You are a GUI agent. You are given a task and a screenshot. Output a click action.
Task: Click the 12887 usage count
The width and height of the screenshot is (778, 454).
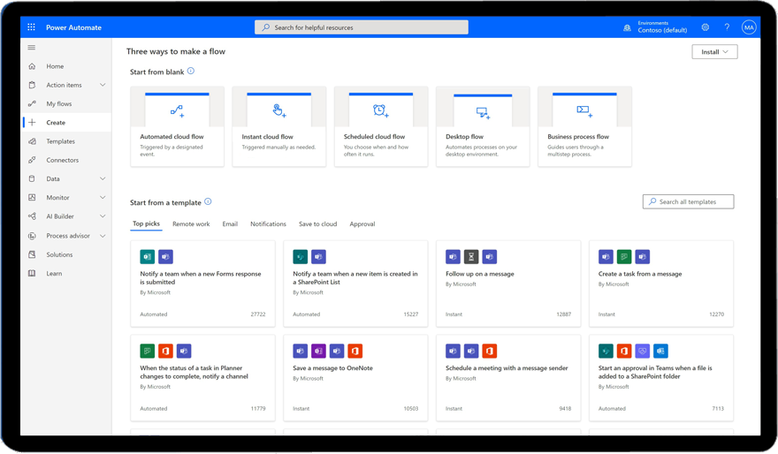point(564,314)
